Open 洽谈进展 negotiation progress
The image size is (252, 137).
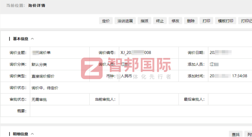(x=125, y=21)
